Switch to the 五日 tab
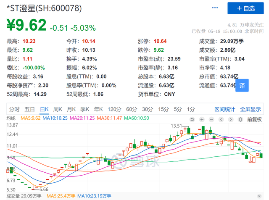 click(x=29, y=109)
